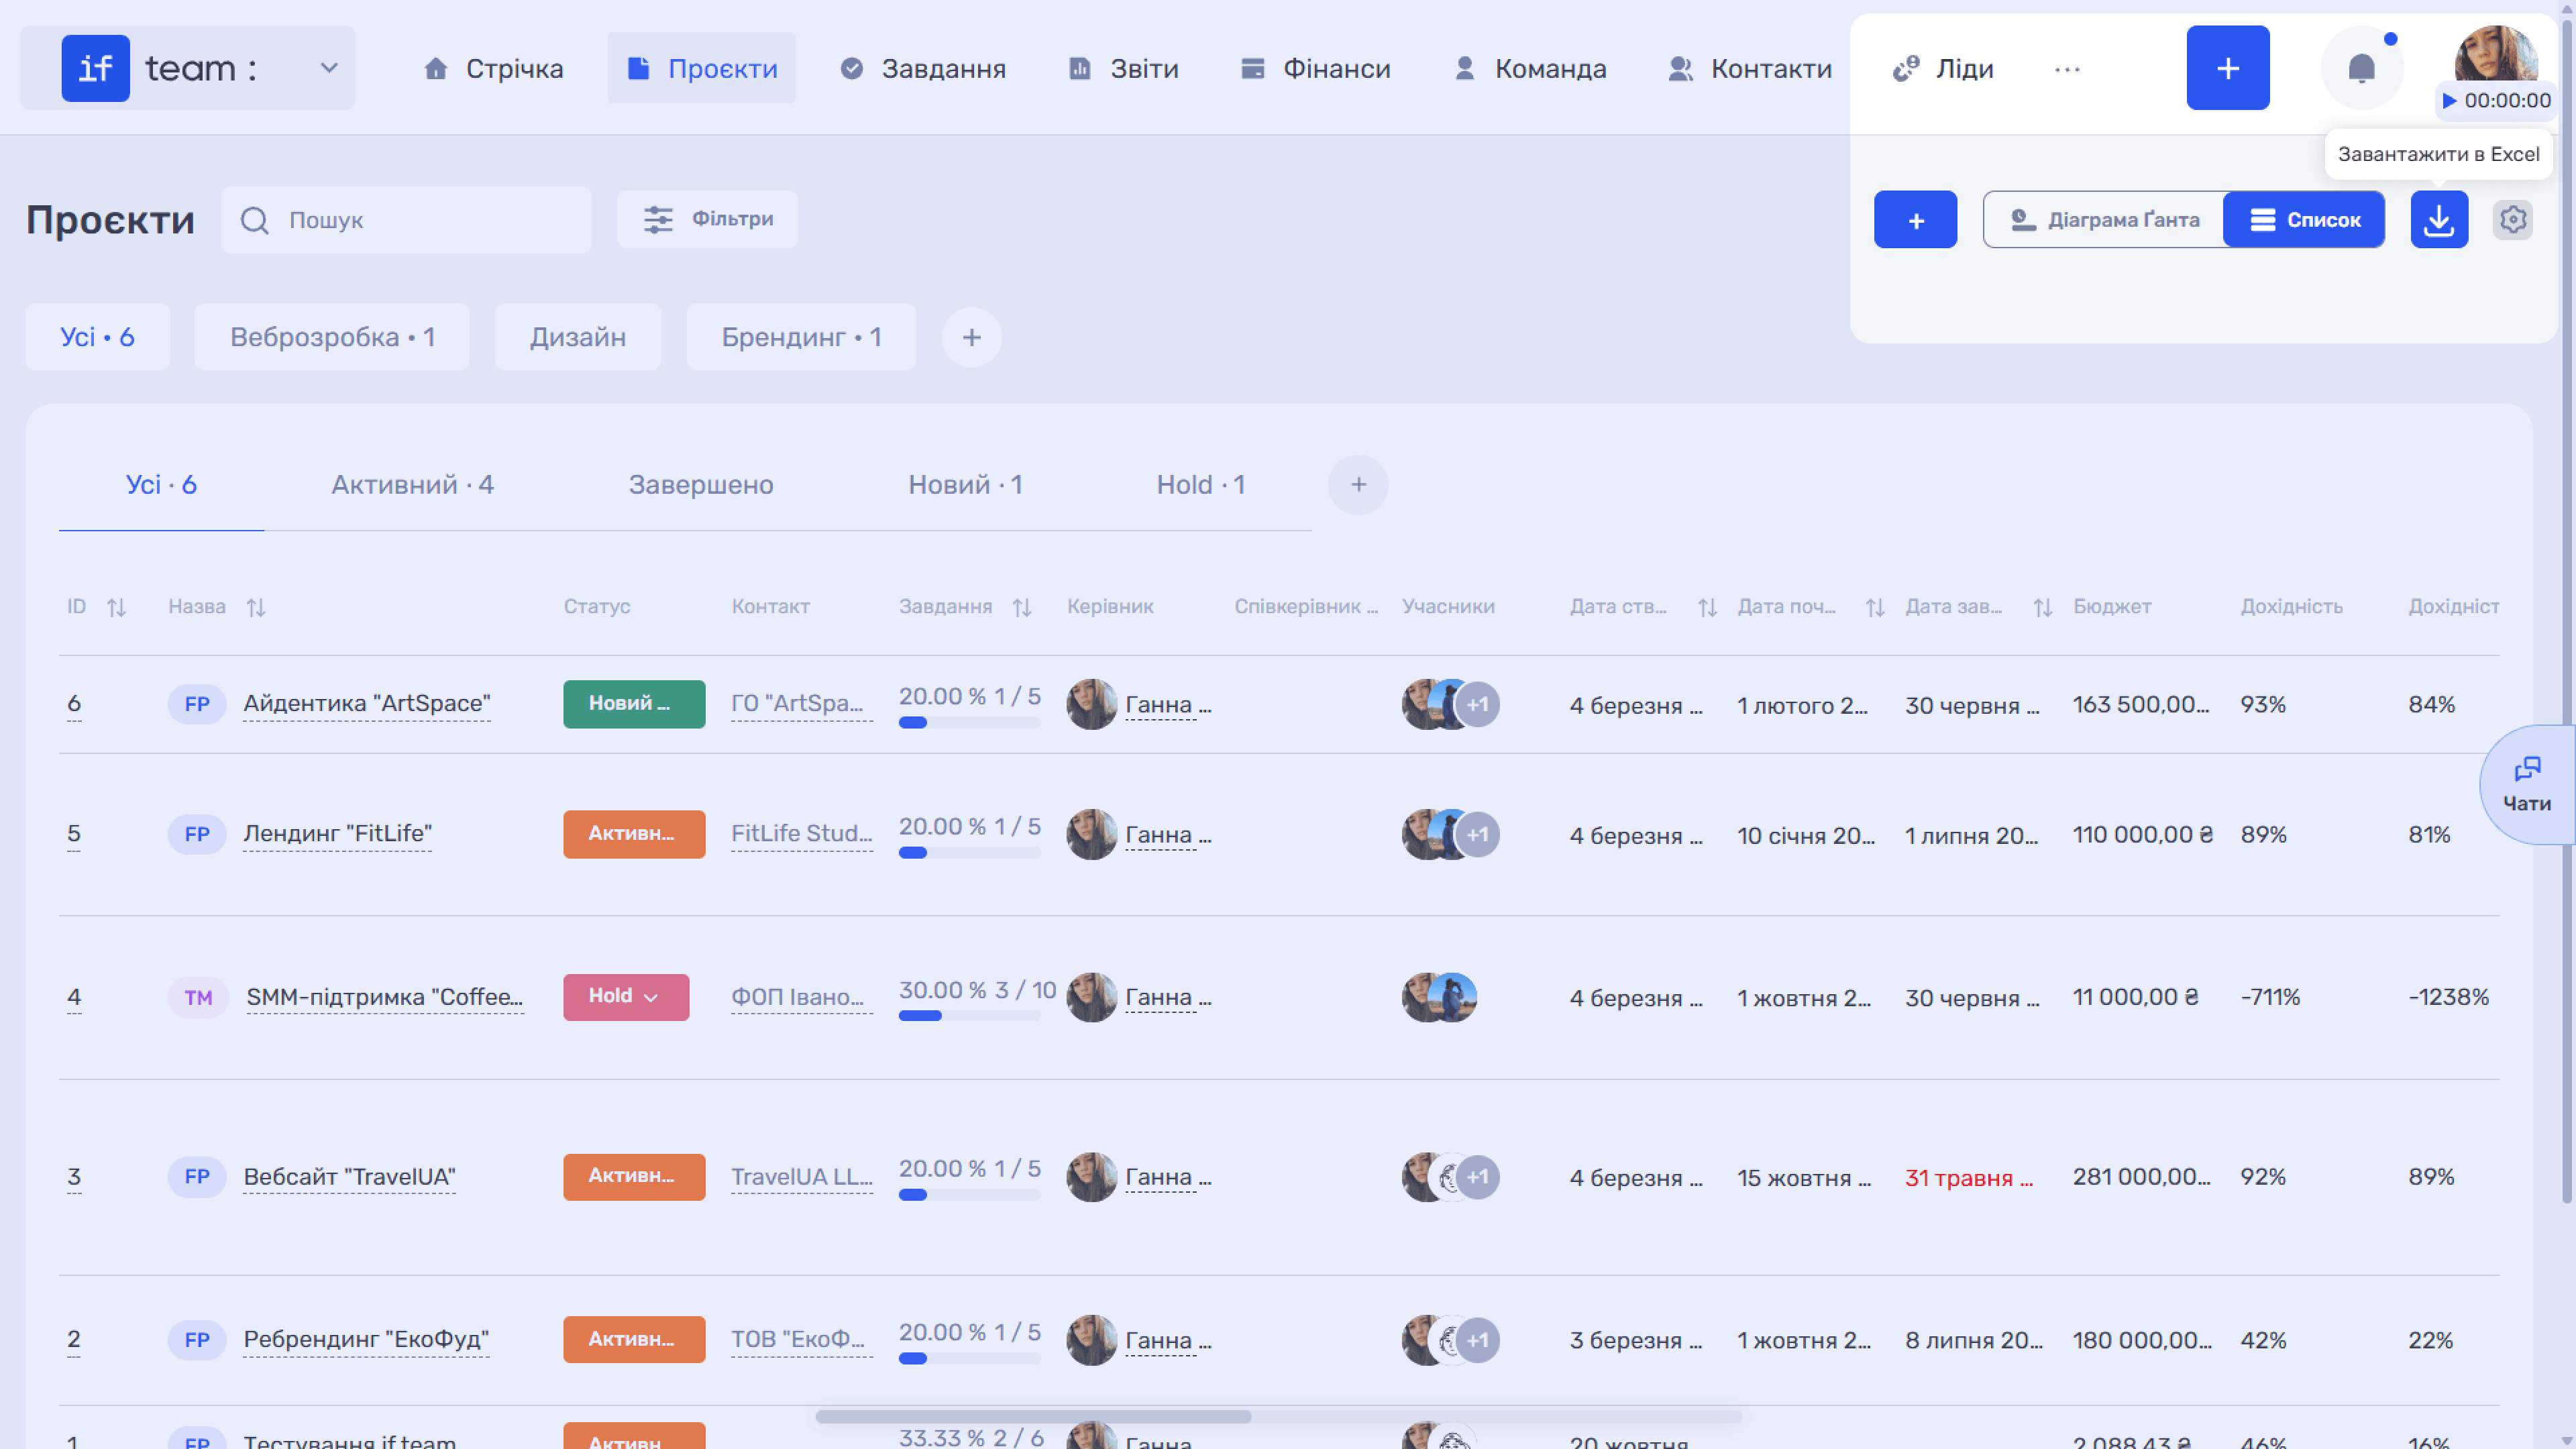Sort by ID column arrows

click(116, 607)
